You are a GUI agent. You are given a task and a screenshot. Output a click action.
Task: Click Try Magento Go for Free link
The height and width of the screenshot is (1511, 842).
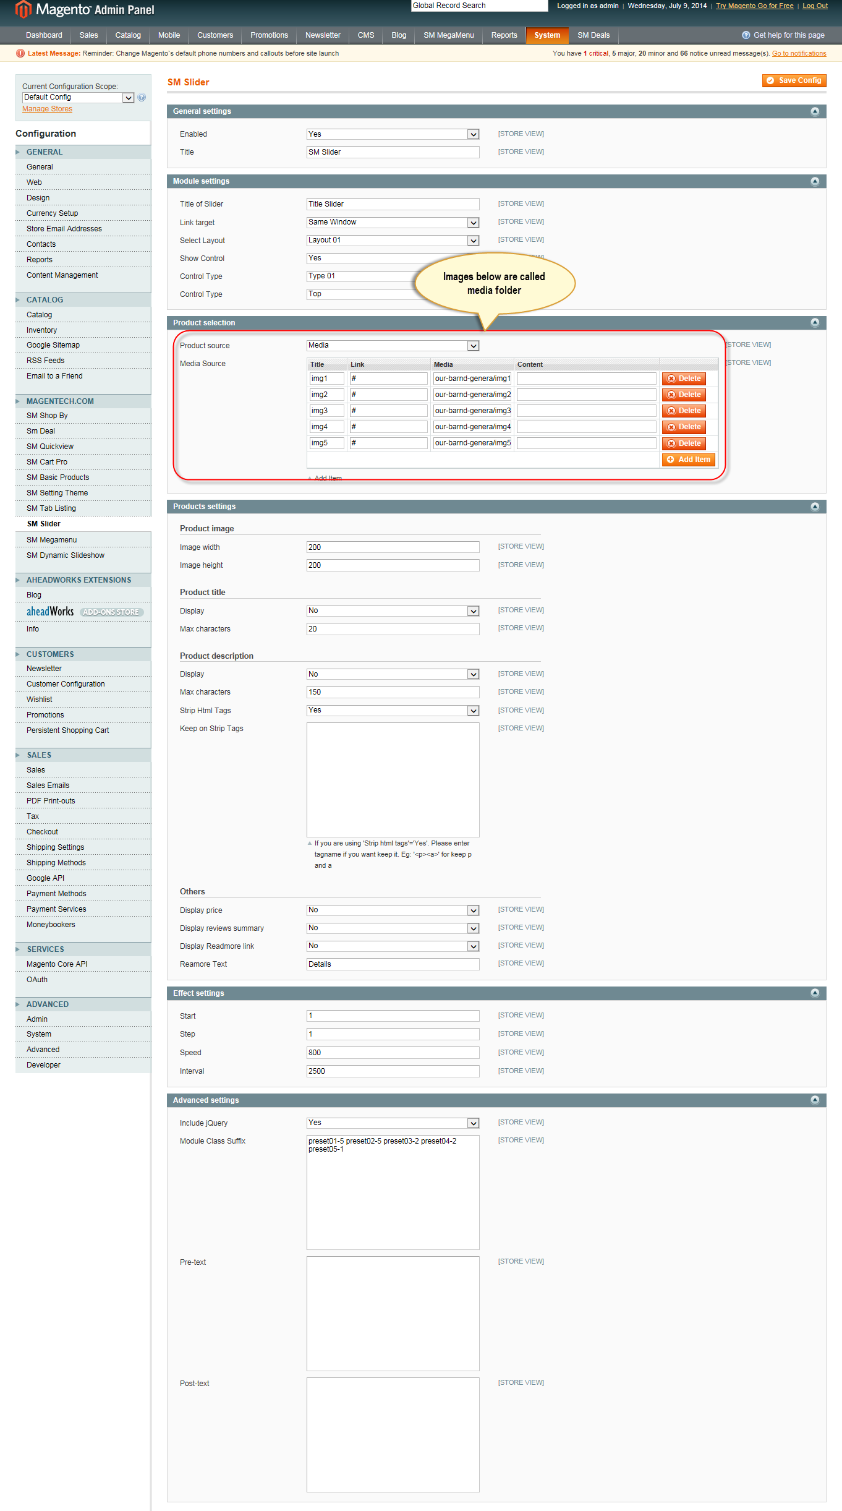point(754,6)
